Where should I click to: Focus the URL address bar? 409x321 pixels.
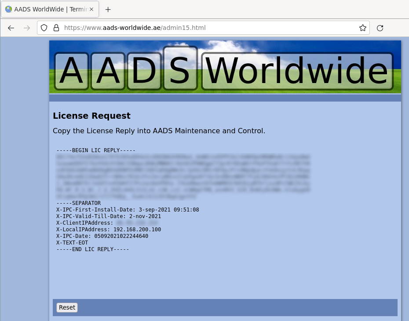point(207,28)
